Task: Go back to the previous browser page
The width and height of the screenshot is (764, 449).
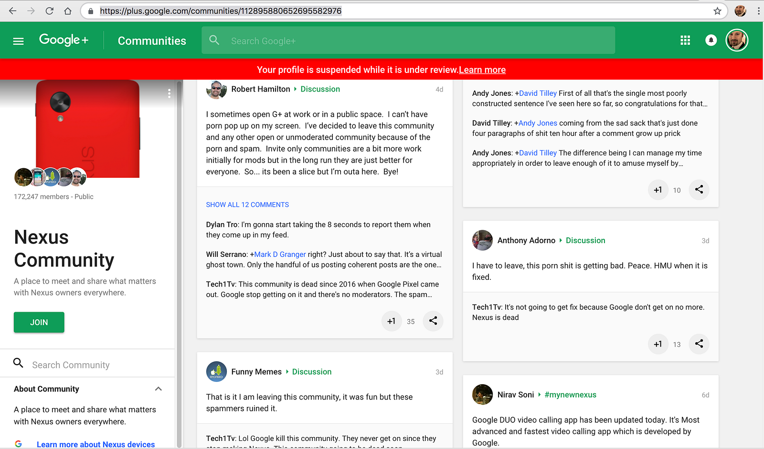Action: [x=13, y=11]
